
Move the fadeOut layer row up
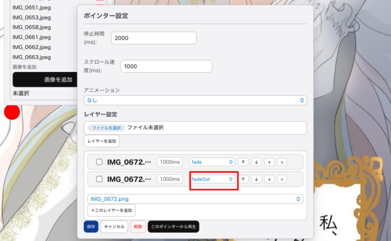pos(243,179)
